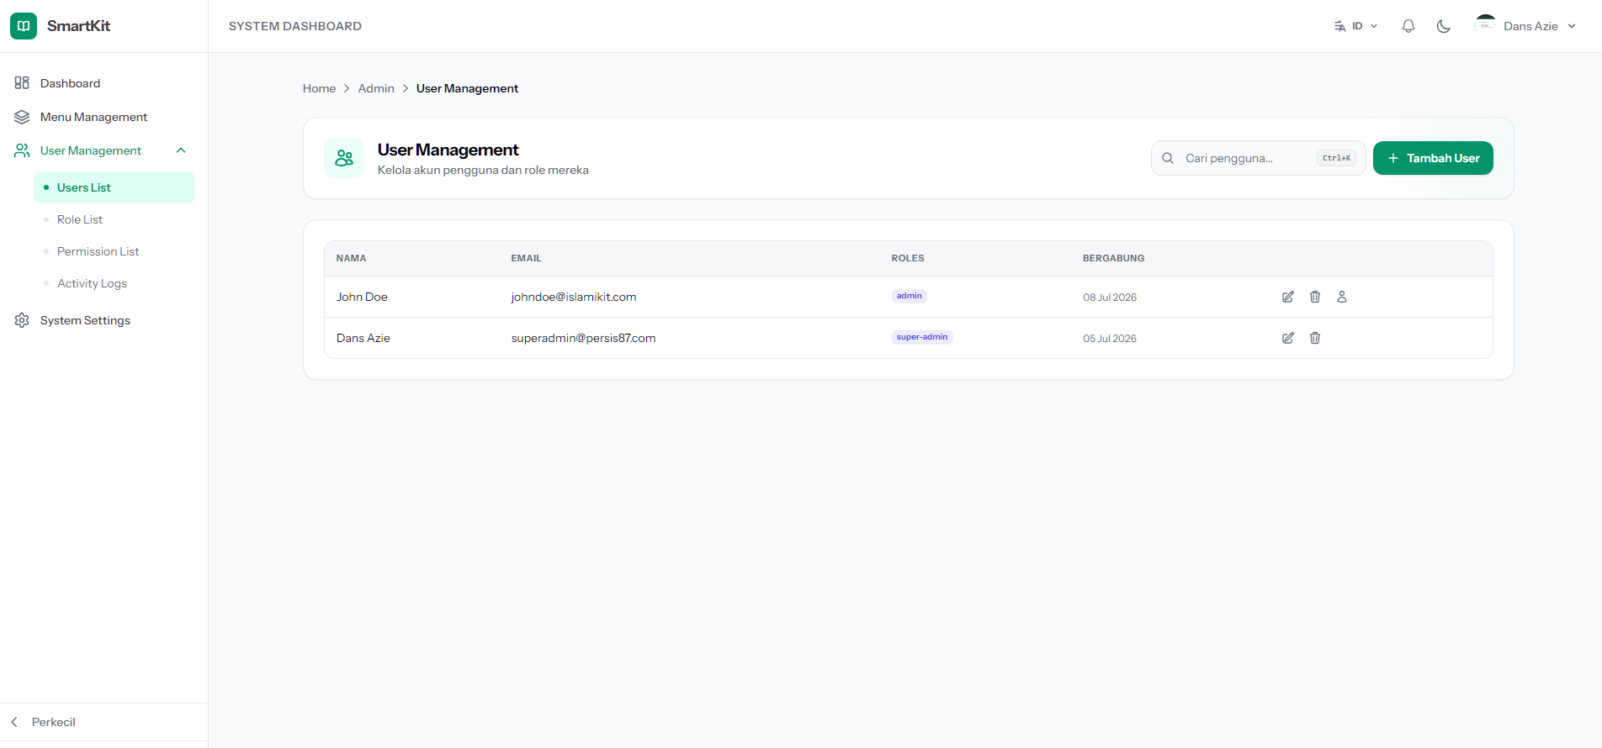Open Role List submenu item
1602x748 pixels.
[x=114, y=219]
